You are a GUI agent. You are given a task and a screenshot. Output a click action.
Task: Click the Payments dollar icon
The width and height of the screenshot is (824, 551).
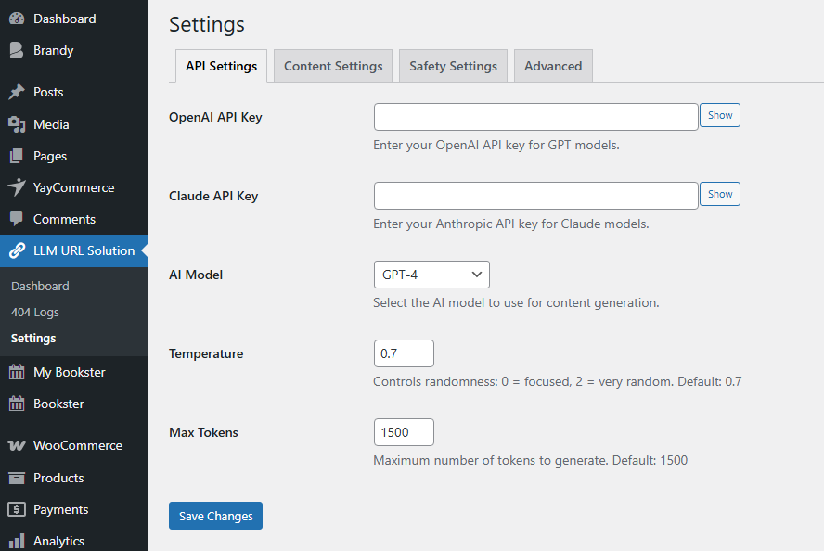[17, 509]
